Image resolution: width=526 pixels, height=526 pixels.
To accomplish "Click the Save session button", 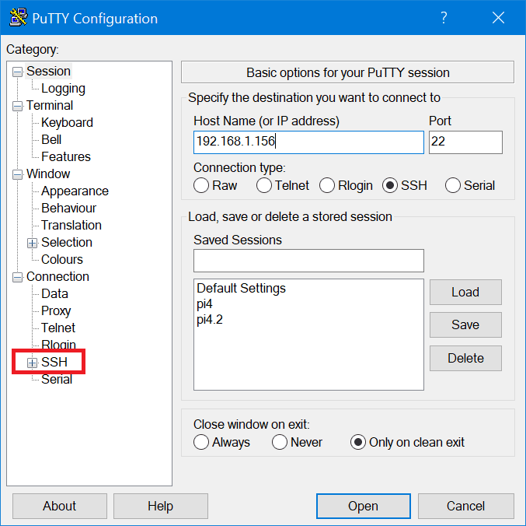I will [465, 324].
